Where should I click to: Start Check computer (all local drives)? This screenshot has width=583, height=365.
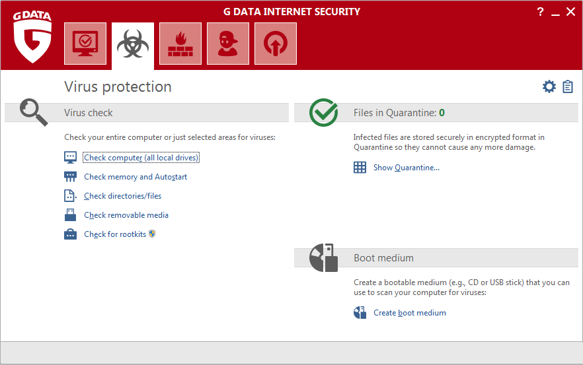pyautogui.click(x=141, y=158)
